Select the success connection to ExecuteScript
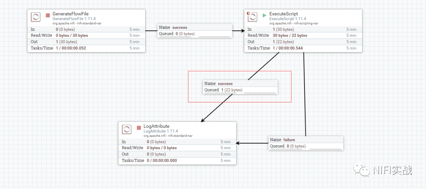 click(195, 31)
